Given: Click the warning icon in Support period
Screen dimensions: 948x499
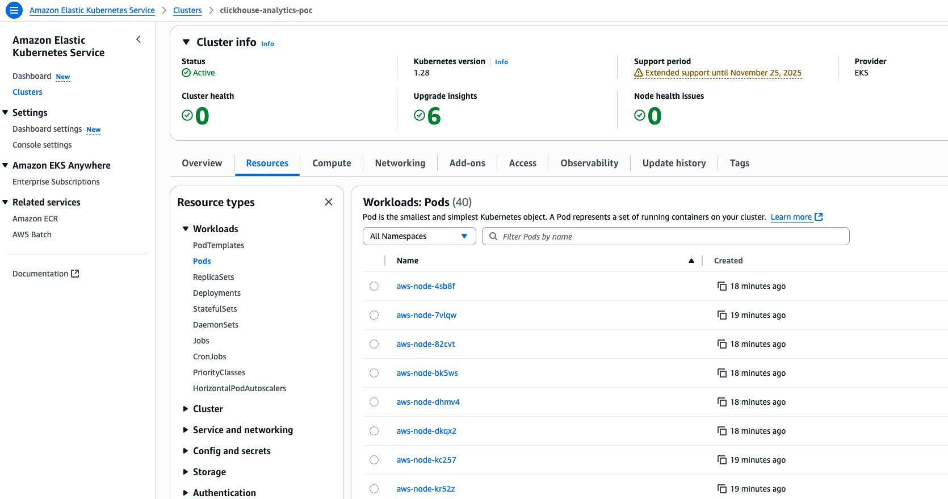Looking at the screenshot, I should [x=639, y=73].
